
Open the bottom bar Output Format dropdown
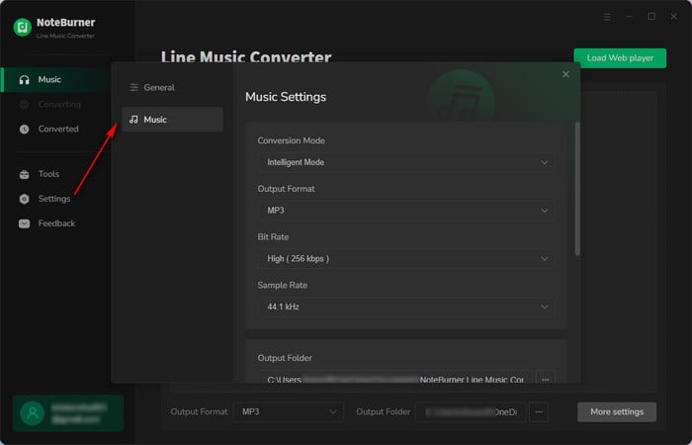289,412
